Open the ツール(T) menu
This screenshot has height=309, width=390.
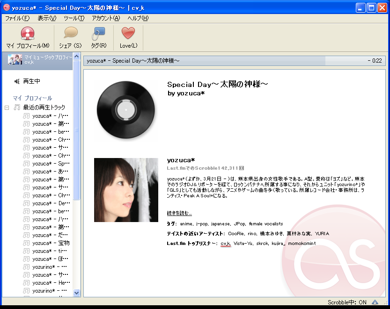(74, 18)
